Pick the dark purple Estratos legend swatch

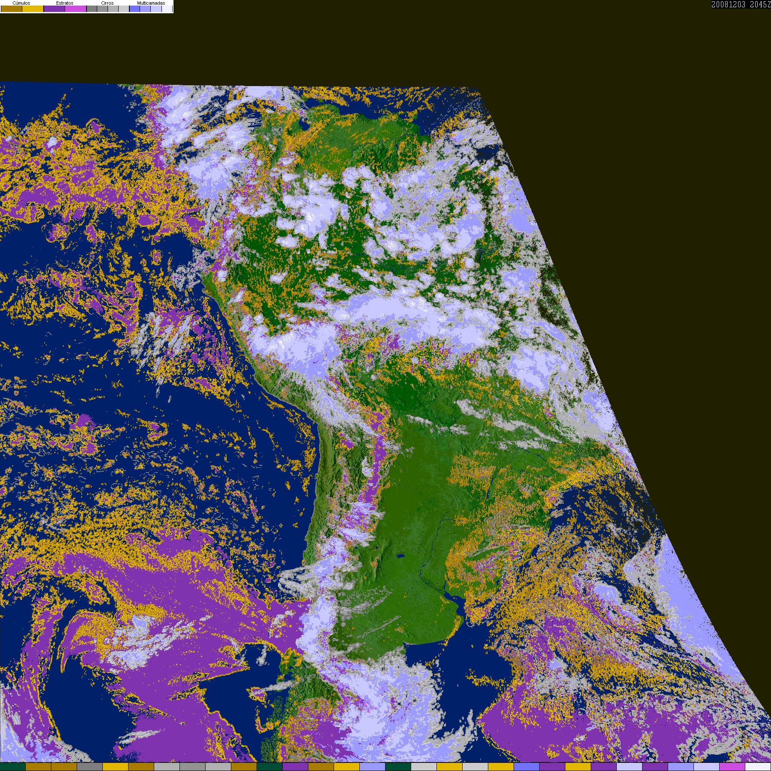click(x=54, y=9)
